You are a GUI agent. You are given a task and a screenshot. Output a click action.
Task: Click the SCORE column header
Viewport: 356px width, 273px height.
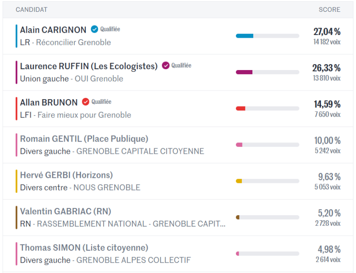pos(329,10)
